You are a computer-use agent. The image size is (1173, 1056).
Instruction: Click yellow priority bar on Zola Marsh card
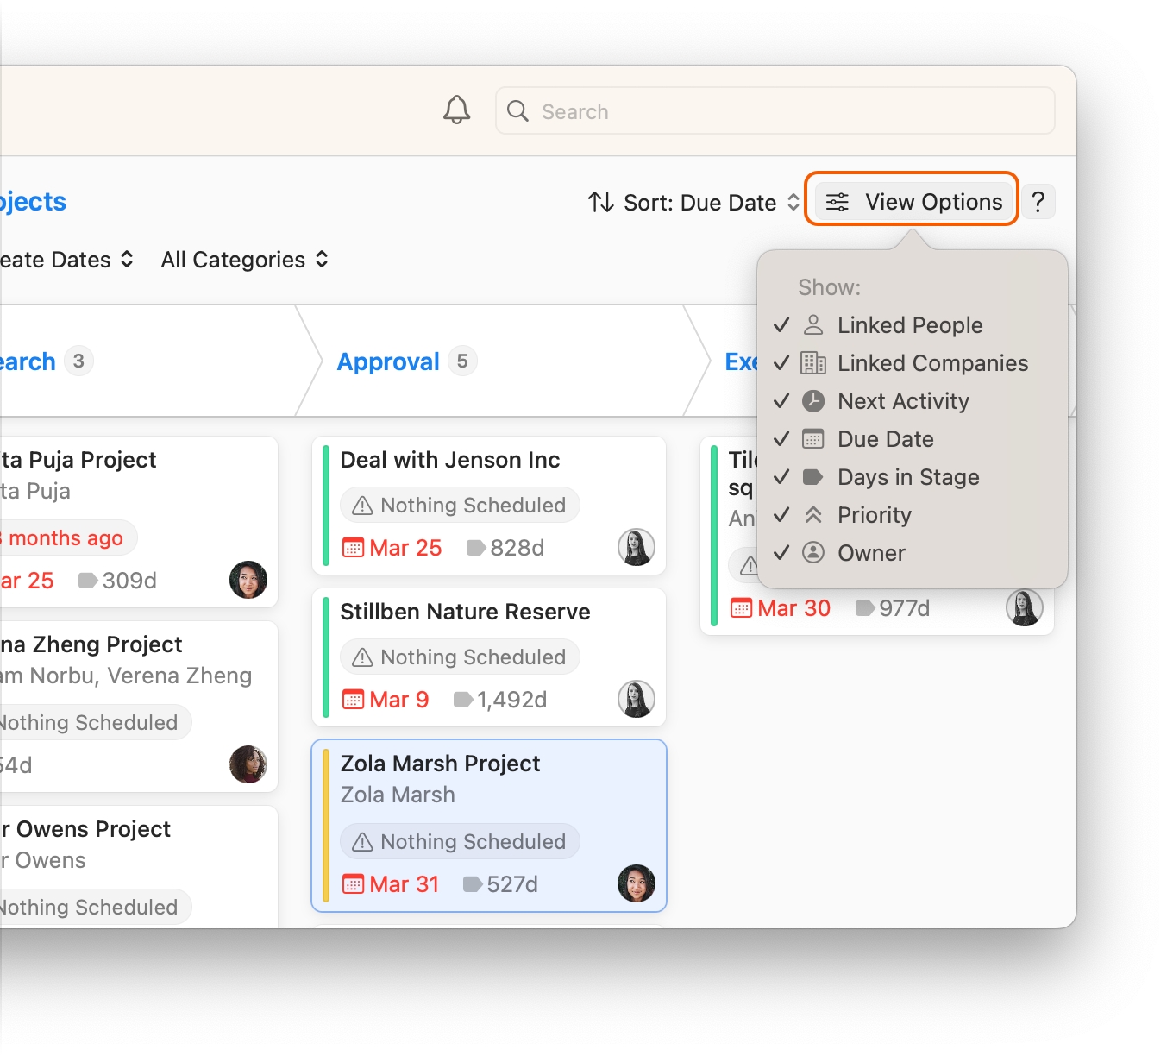click(x=326, y=826)
